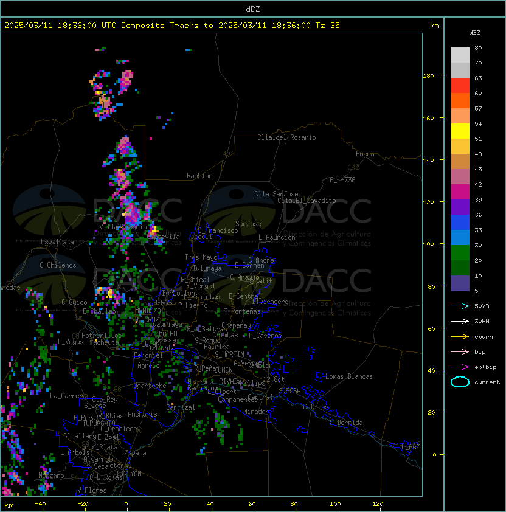Click the cyan 'current' ellipse legend icon

coord(460,382)
